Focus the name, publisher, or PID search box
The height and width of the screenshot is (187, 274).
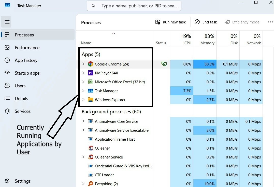[134, 6]
